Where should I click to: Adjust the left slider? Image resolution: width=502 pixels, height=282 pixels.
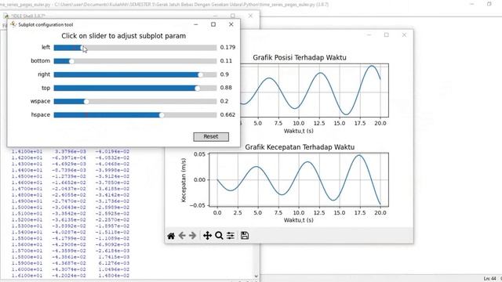click(x=135, y=48)
